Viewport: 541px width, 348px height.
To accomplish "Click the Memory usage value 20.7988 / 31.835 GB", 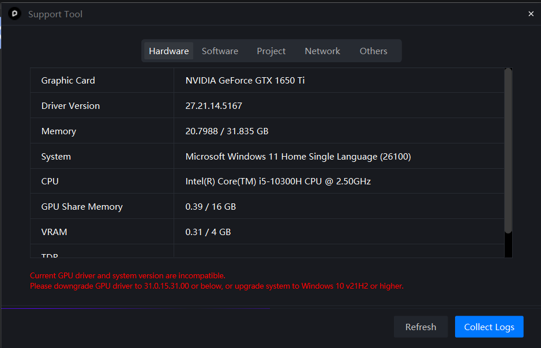I will [x=227, y=131].
